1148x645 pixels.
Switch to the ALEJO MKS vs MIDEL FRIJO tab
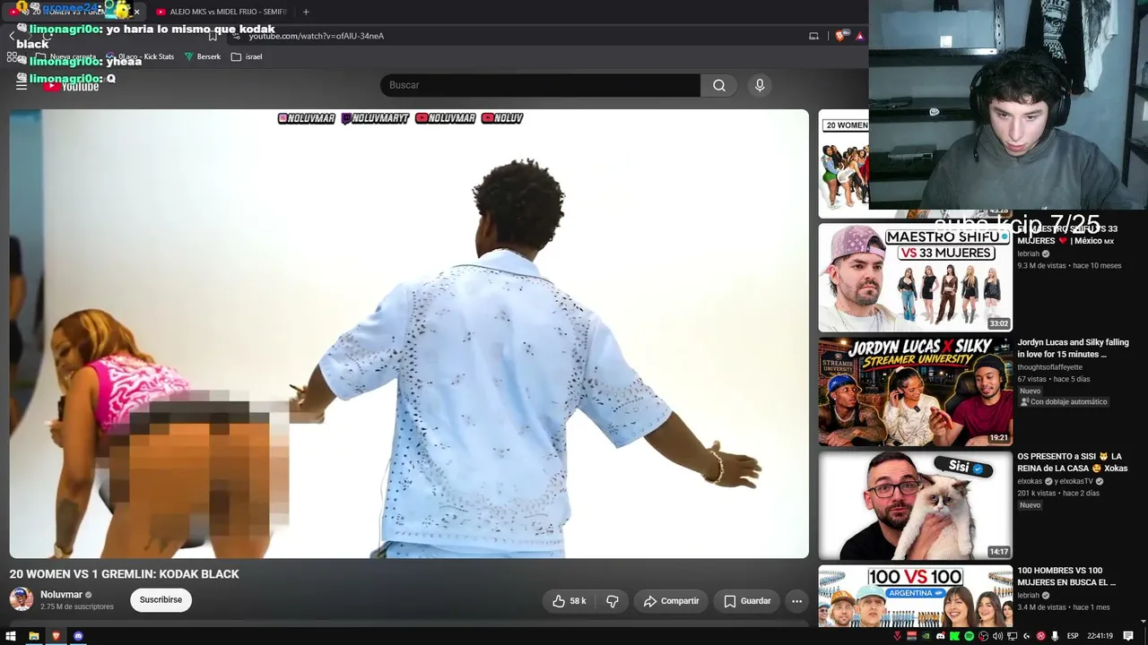tap(221, 12)
